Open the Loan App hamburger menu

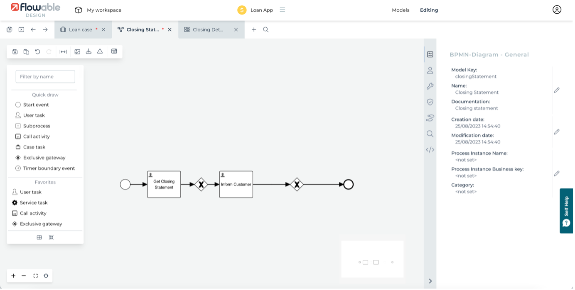283,10
